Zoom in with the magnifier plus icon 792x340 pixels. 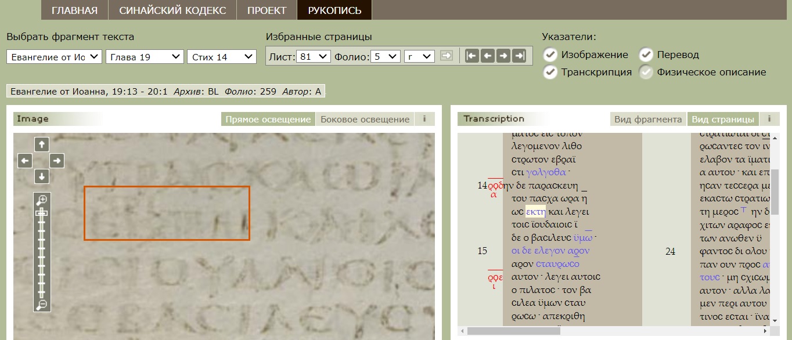(x=42, y=200)
